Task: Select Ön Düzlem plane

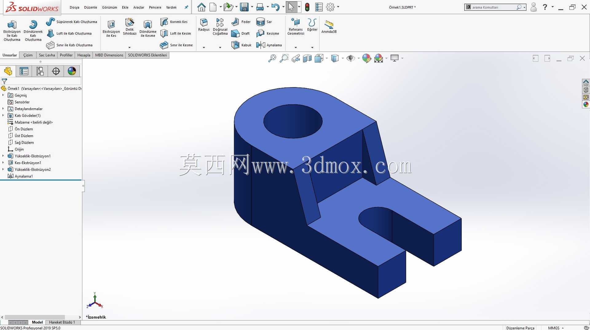Action: [x=20, y=129]
